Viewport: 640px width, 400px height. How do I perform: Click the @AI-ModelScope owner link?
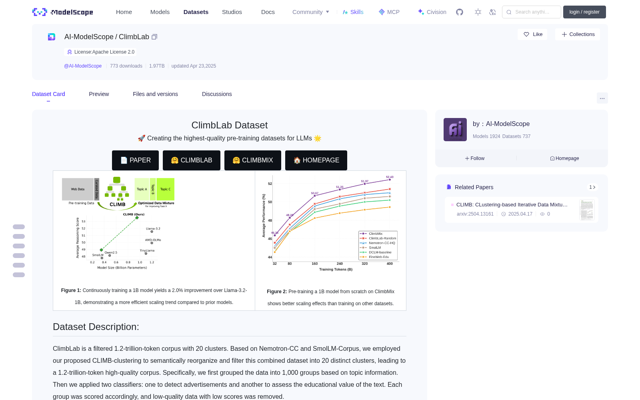coord(83,66)
